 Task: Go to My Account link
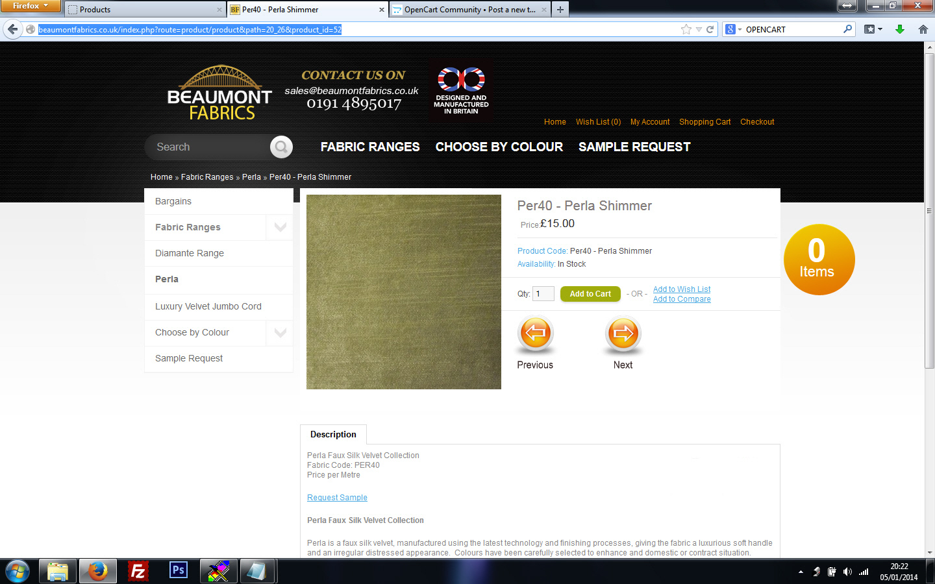point(650,122)
